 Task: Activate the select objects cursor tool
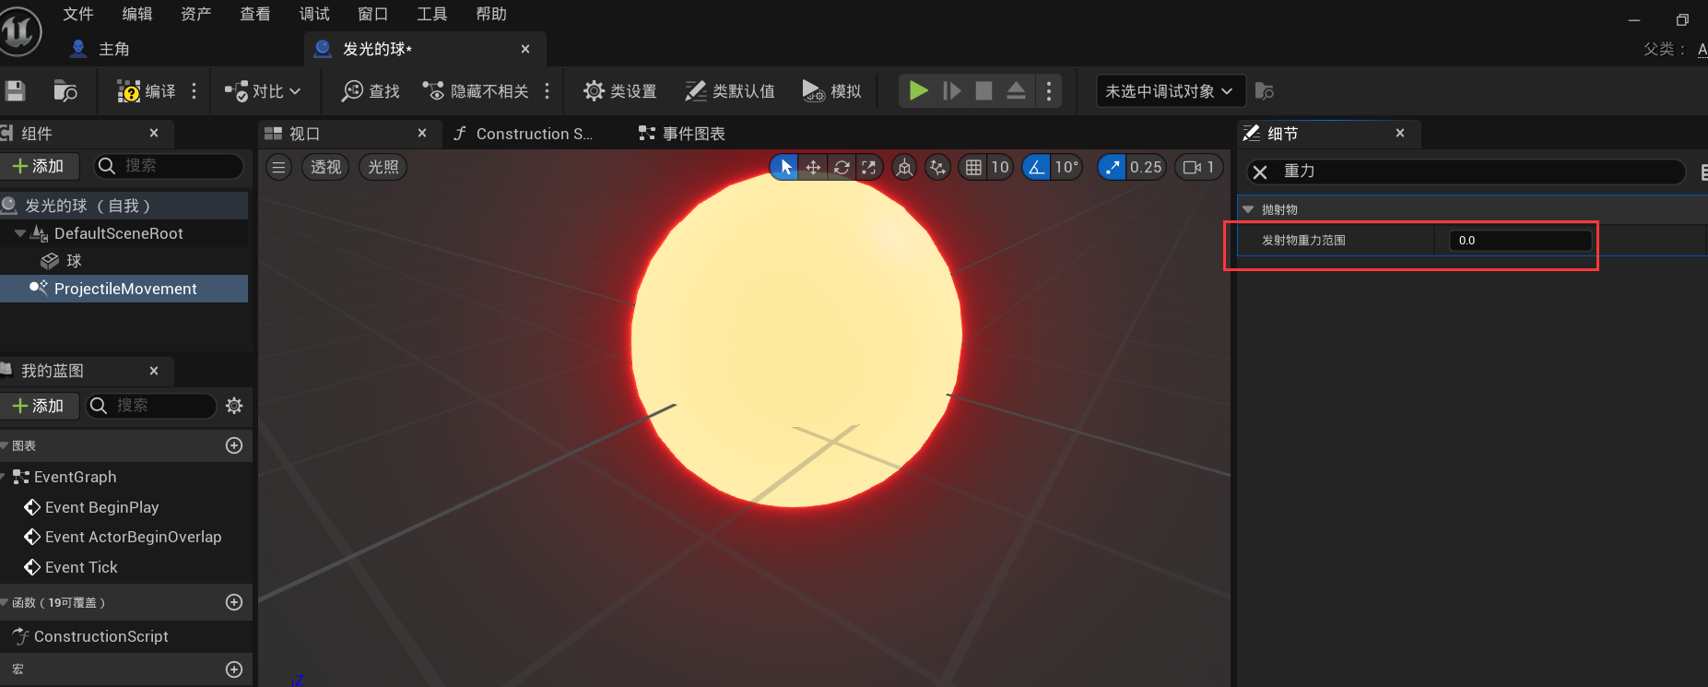[784, 167]
